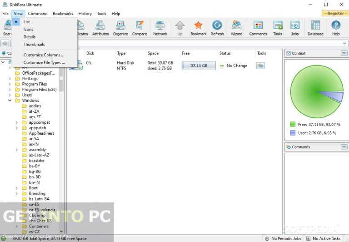Screen dimensions: 349x242
Task: Collapse the Windows folder tree node
Action: point(10,101)
